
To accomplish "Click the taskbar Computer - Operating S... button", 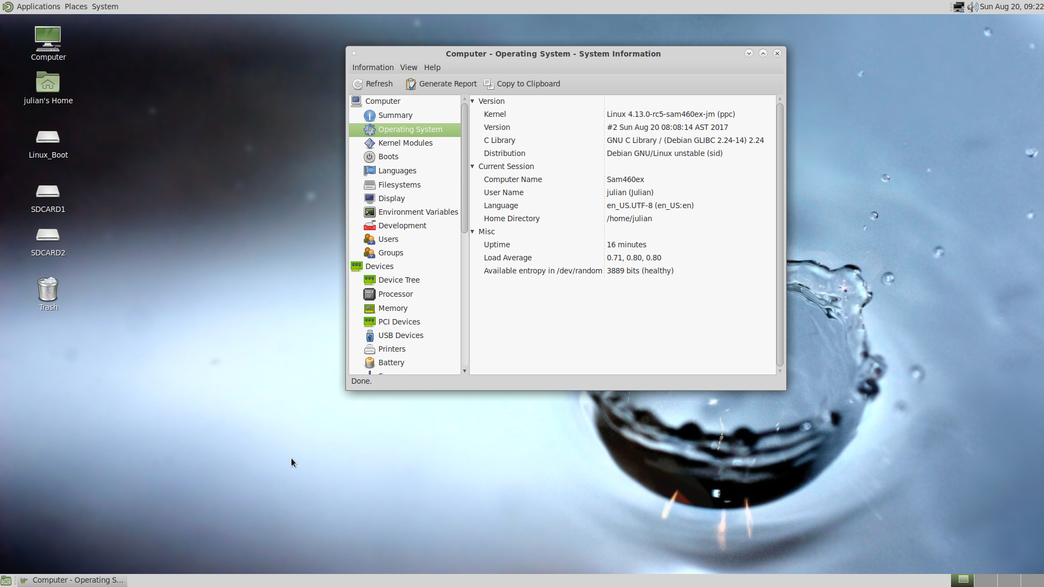I will coord(72,580).
